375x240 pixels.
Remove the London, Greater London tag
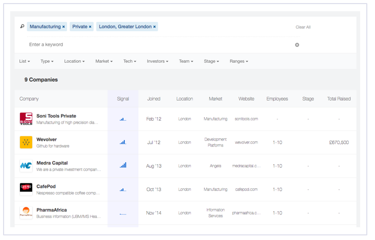pos(155,27)
